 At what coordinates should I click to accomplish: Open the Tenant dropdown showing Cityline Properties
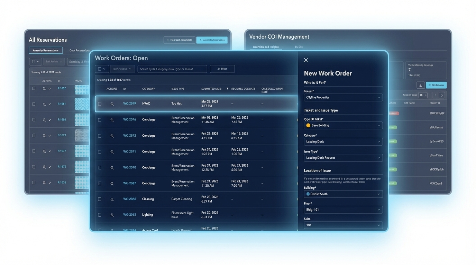coord(343,97)
